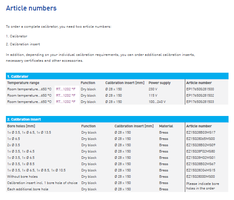Click 'Please indicate bore holes in the order' note
The height and width of the screenshot is (200, 234).
click(202, 186)
